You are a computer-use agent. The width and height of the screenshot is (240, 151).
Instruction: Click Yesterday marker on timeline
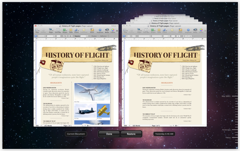[226, 130]
